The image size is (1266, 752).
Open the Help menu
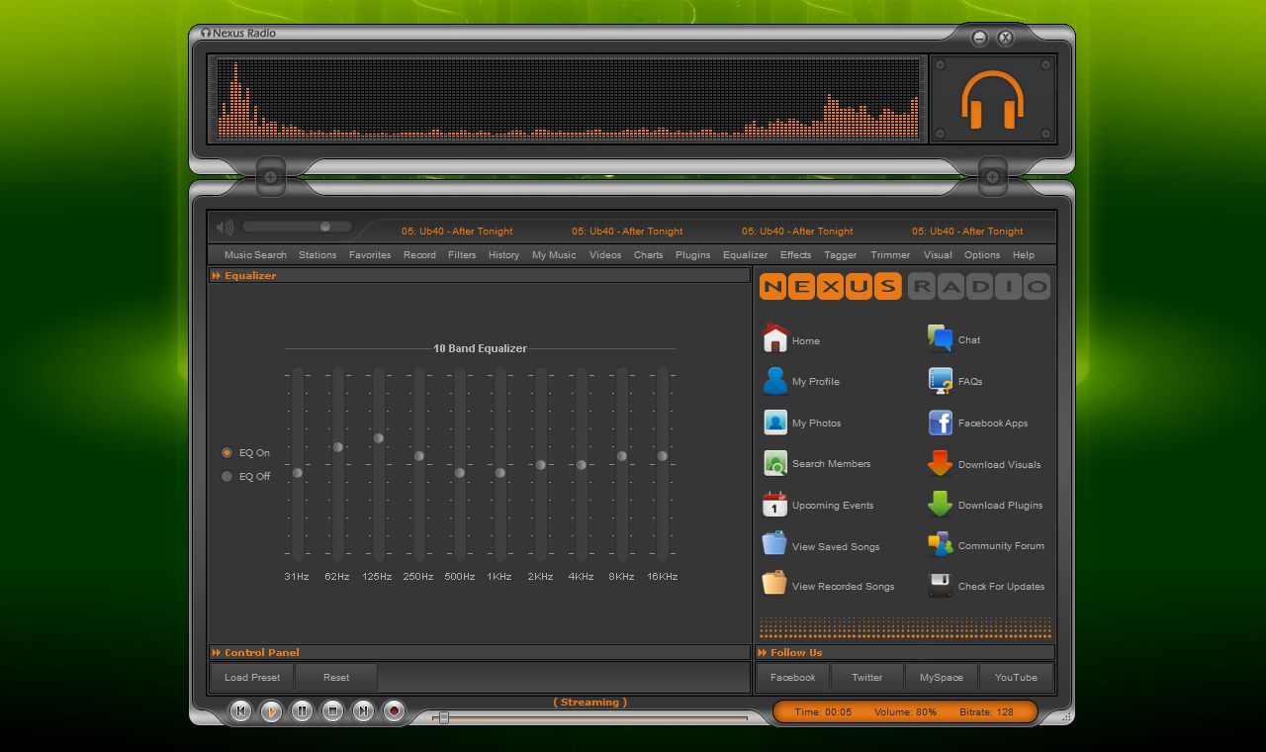1024,255
